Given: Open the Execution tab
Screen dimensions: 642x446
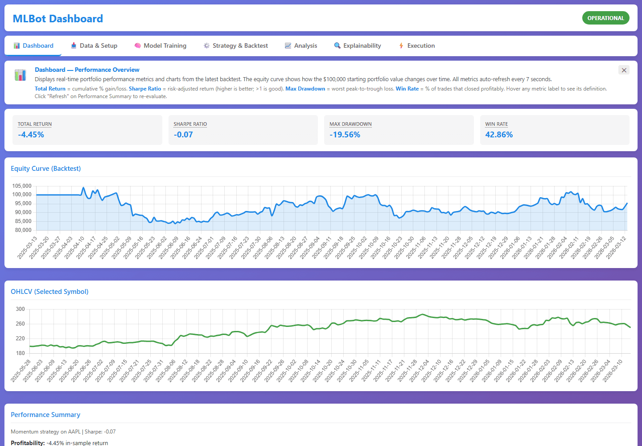Looking at the screenshot, I should [417, 45].
